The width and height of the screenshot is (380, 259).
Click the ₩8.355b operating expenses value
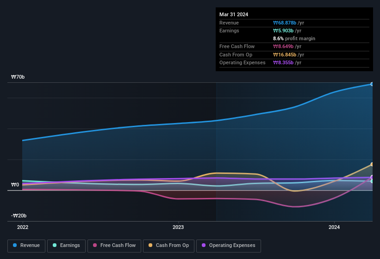pos(283,62)
